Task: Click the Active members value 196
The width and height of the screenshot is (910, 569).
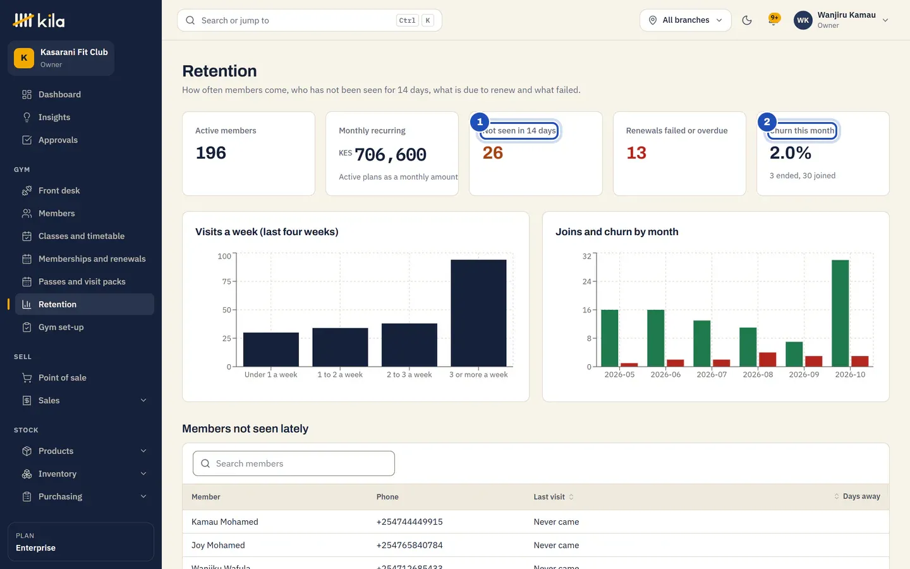Action: 211,153
